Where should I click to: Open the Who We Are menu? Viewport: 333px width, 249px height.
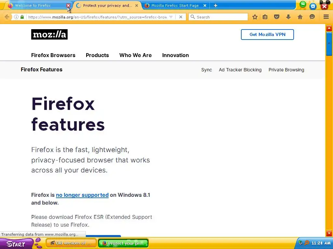[136, 55]
